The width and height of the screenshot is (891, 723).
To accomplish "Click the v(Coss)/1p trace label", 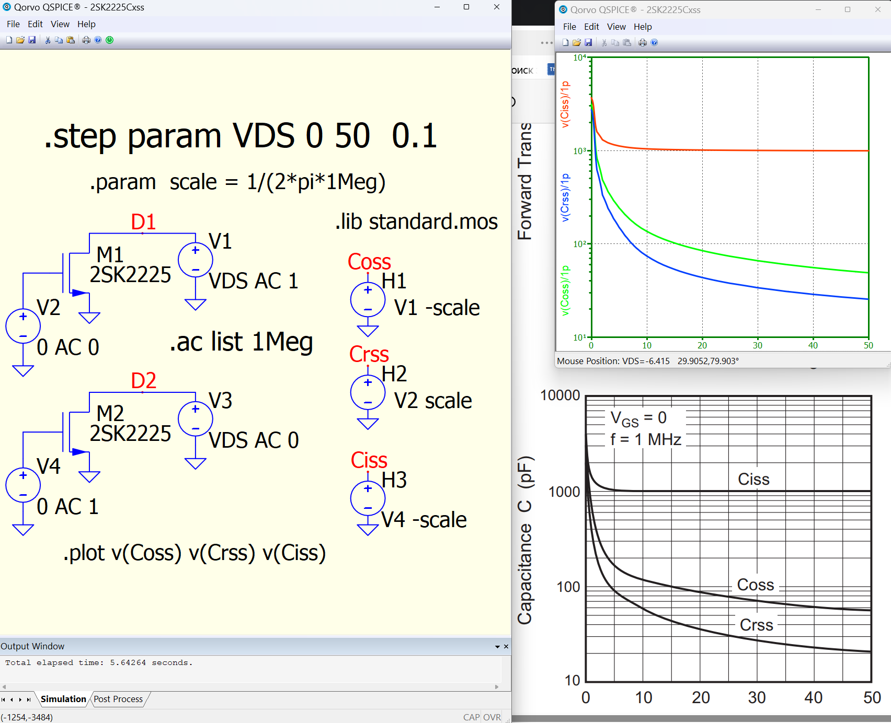I will tap(565, 290).
